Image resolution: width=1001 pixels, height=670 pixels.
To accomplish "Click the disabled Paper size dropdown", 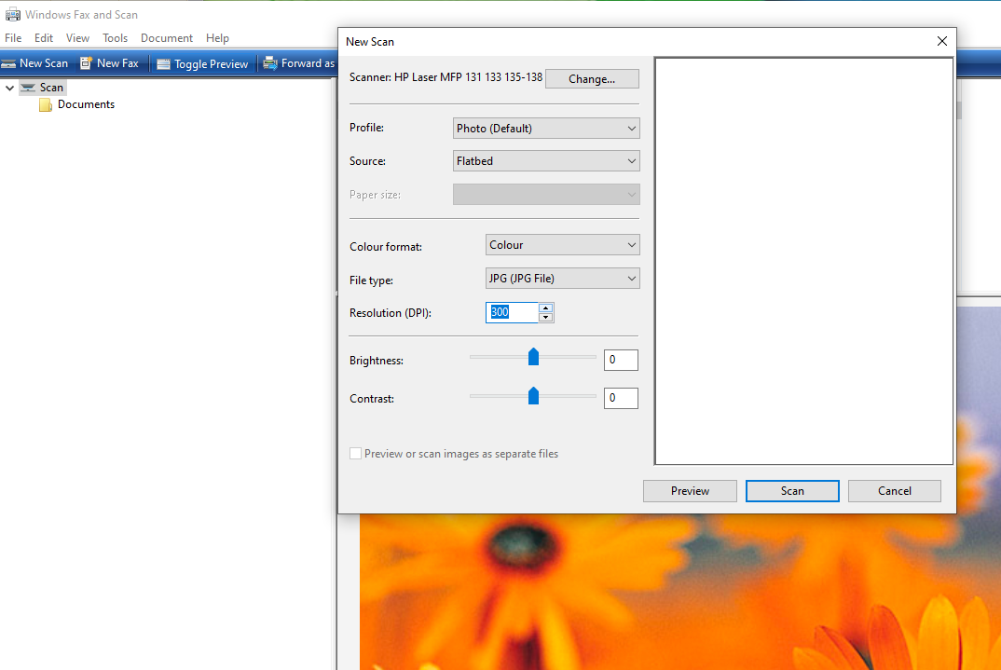I will pyautogui.click(x=546, y=195).
